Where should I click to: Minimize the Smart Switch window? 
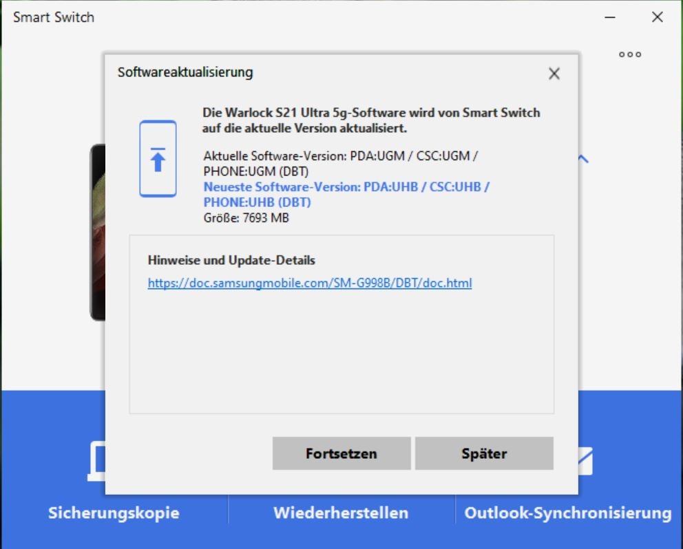click(610, 17)
